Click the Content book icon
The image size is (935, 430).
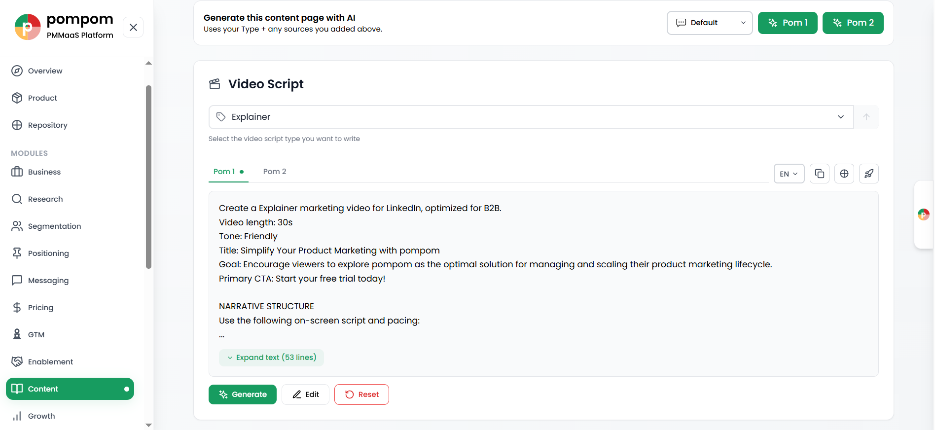[17, 389]
